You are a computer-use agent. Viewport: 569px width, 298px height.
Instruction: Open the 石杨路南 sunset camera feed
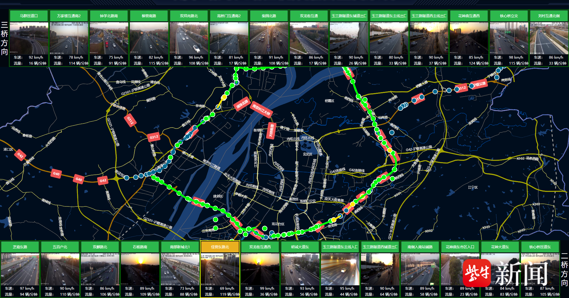[x=140, y=269]
